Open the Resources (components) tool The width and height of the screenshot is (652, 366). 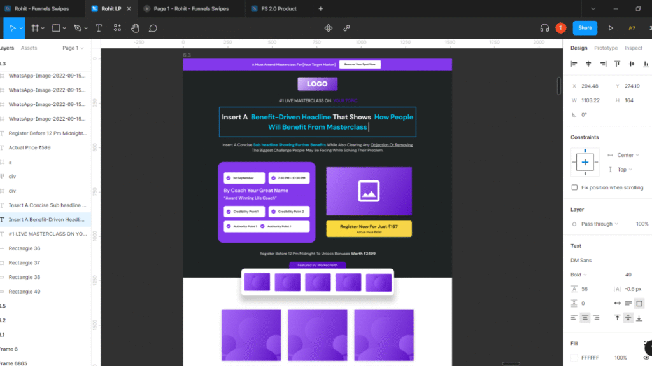pyautogui.click(x=117, y=28)
